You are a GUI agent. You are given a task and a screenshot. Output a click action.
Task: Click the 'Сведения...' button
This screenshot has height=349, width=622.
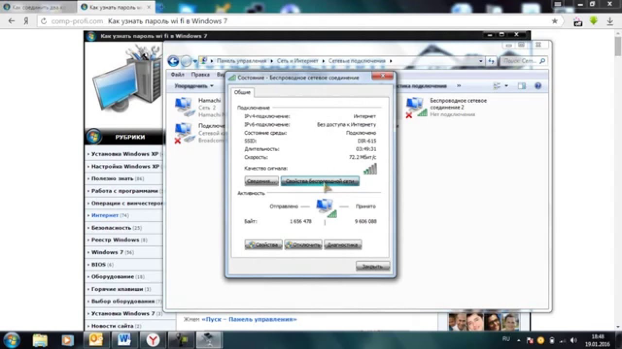(x=261, y=181)
